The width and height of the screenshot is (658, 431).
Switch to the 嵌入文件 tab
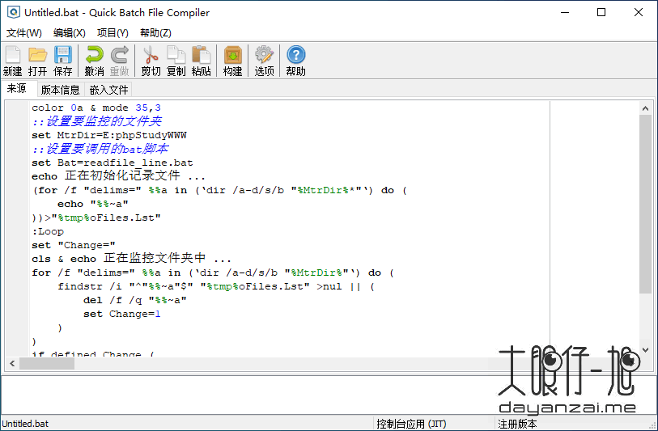click(108, 90)
